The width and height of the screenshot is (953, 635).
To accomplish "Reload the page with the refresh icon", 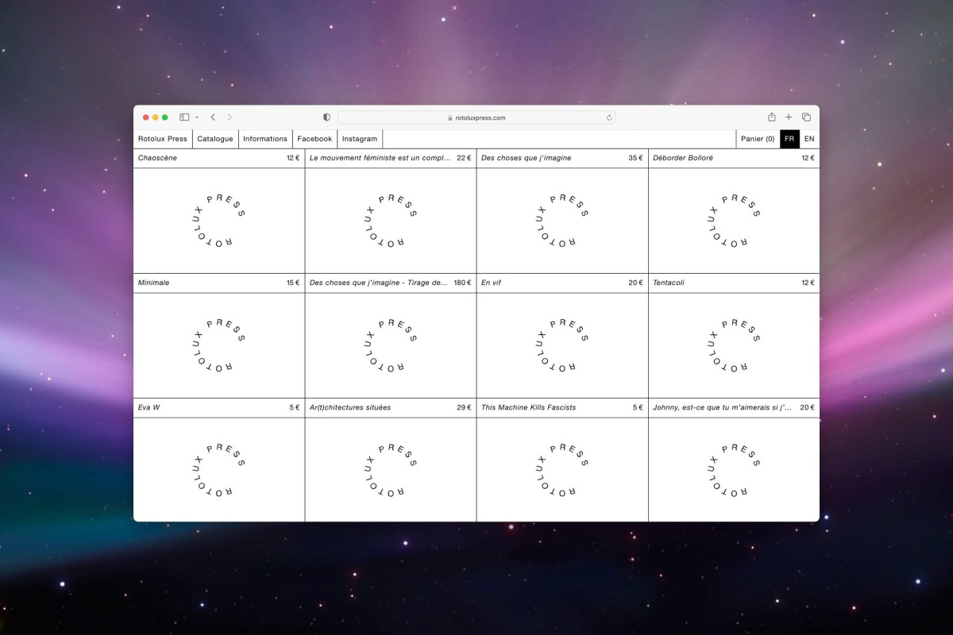I will (609, 117).
